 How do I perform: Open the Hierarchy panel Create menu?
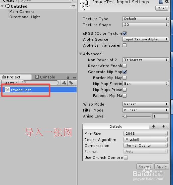tap(10, 1)
